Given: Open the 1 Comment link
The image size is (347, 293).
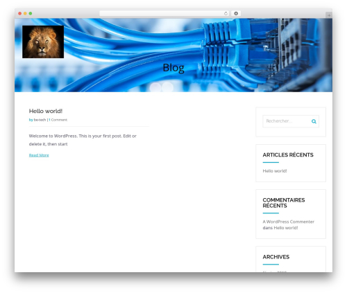Looking at the screenshot, I should (58, 120).
